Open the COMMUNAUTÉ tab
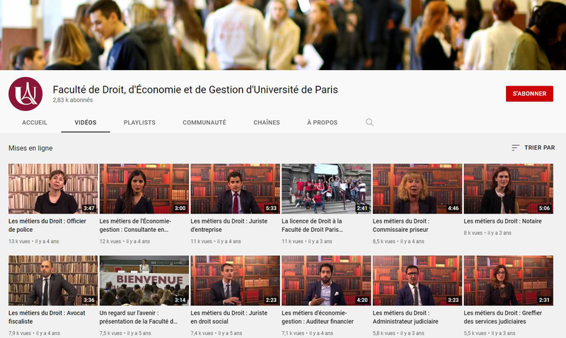The image size is (566, 338). point(204,122)
